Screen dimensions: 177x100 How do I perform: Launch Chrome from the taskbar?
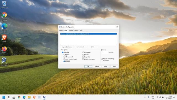[x=19, y=97]
